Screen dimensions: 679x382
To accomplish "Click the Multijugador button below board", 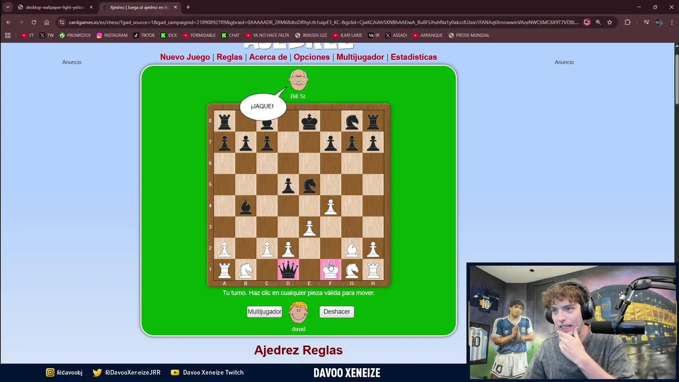I will [x=264, y=312].
